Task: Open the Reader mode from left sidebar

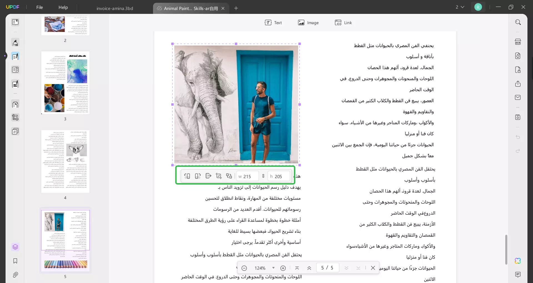Action: 15,22
